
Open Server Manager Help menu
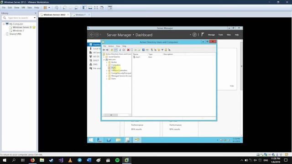tap(237, 35)
